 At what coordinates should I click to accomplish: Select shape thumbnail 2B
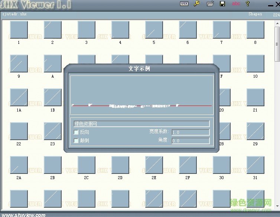(52, 165)
